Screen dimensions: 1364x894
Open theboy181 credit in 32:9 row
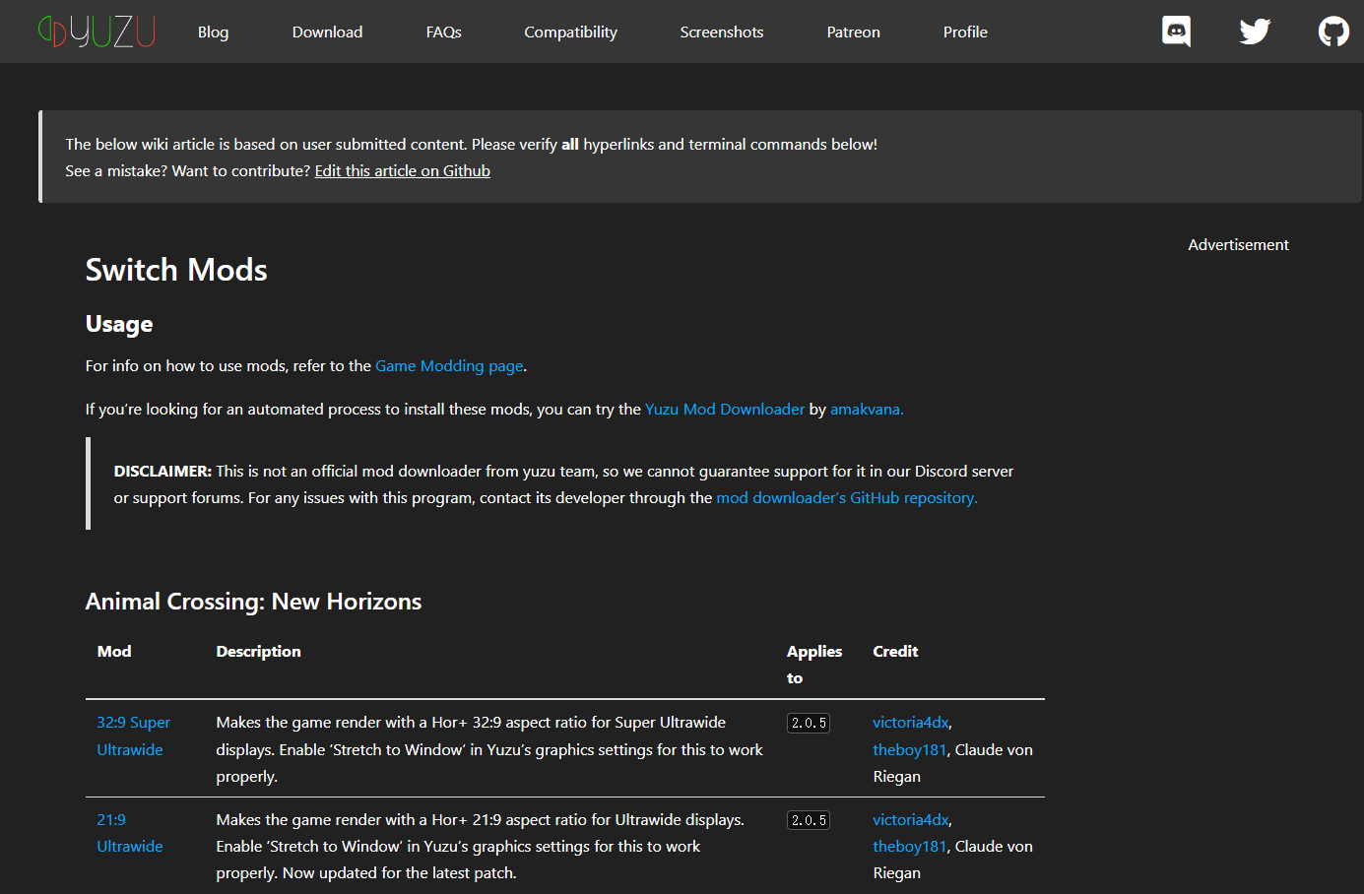click(x=909, y=749)
